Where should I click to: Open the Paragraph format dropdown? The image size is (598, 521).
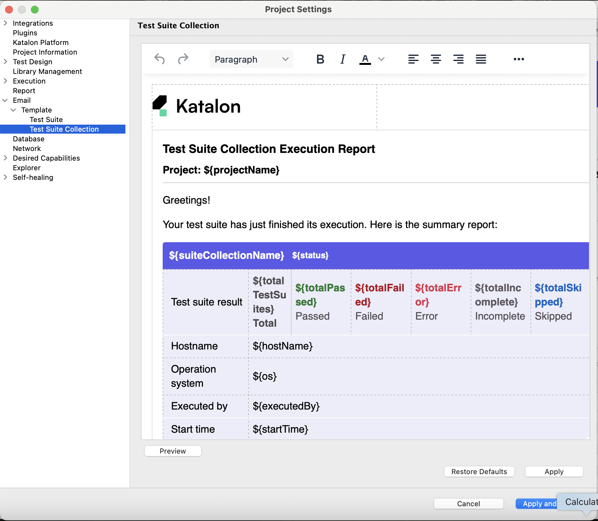point(251,59)
